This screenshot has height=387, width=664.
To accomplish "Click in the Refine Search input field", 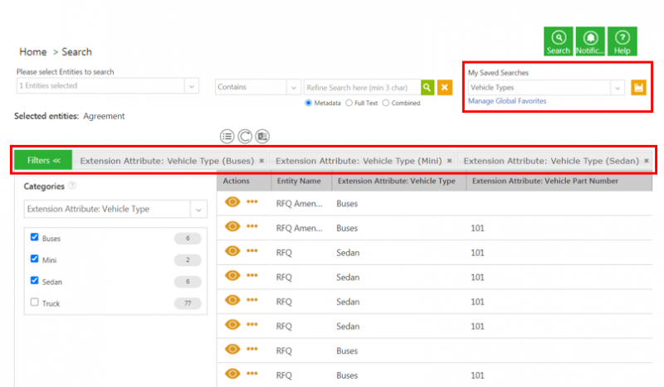I will 361,87.
